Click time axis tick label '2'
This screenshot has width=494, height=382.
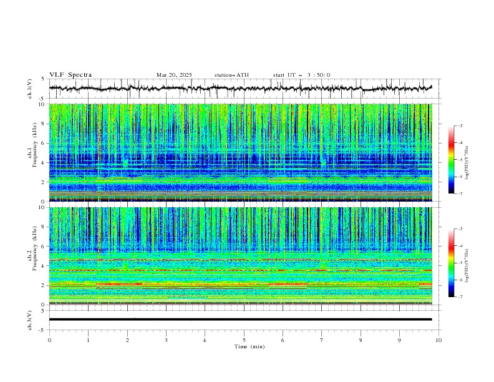coord(127,340)
